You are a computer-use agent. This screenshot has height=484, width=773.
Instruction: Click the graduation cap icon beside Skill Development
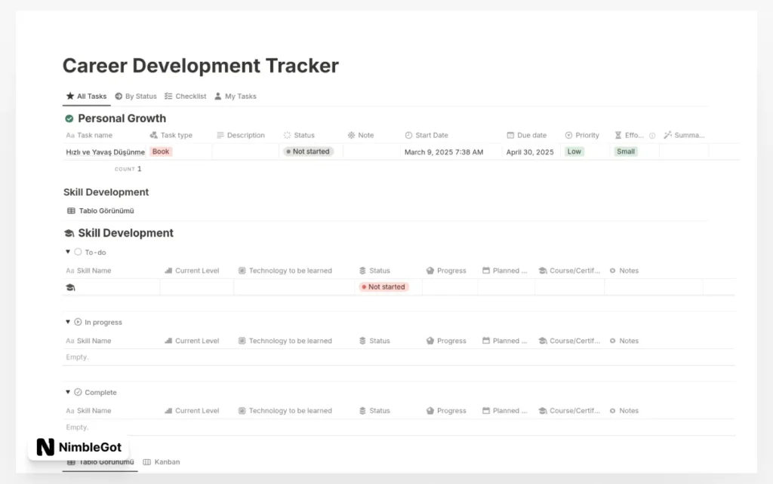pyautogui.click(x=69, y=233)
